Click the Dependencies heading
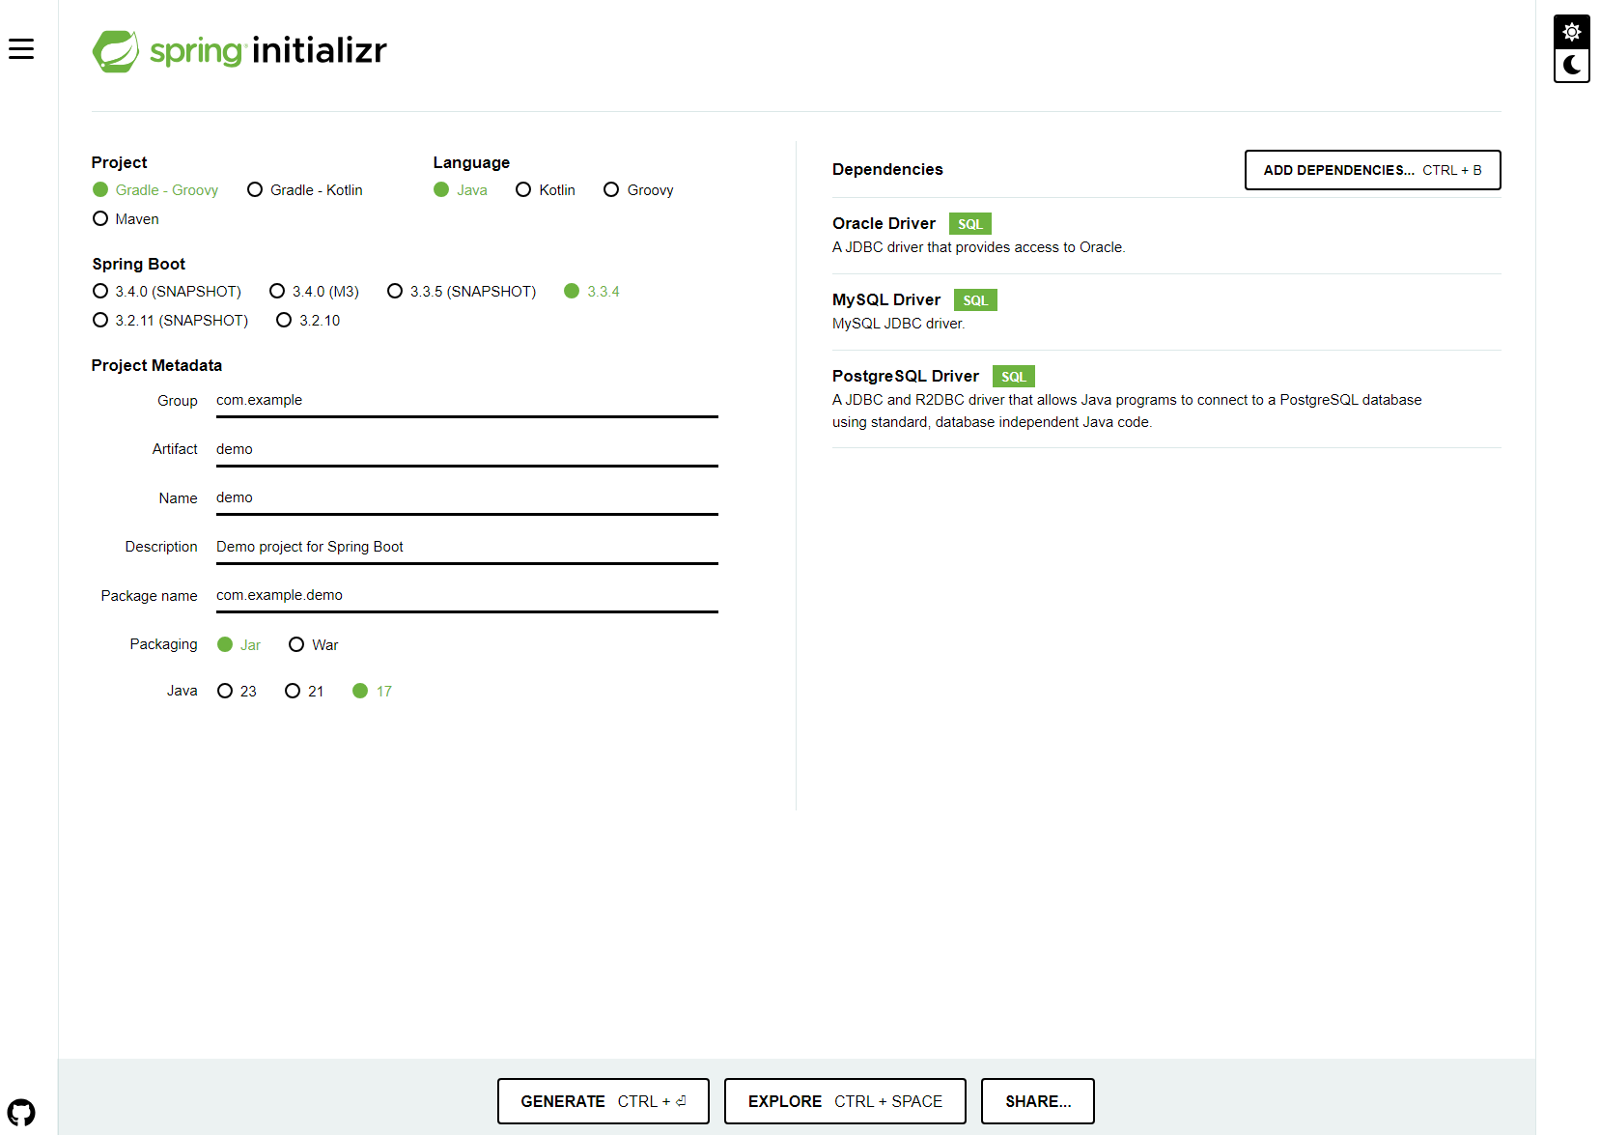This screenshot has height=1135, width=1600. pyautogui.click(x=887, y=170)
